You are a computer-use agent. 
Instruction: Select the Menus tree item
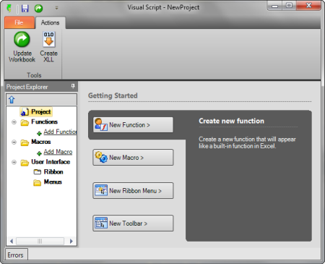point(53,182)
